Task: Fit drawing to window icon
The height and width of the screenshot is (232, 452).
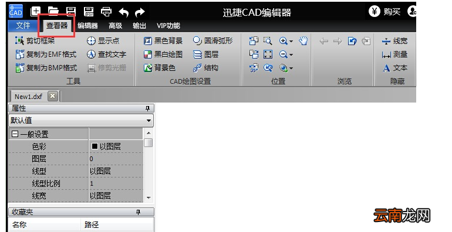Action: (268, 54)
